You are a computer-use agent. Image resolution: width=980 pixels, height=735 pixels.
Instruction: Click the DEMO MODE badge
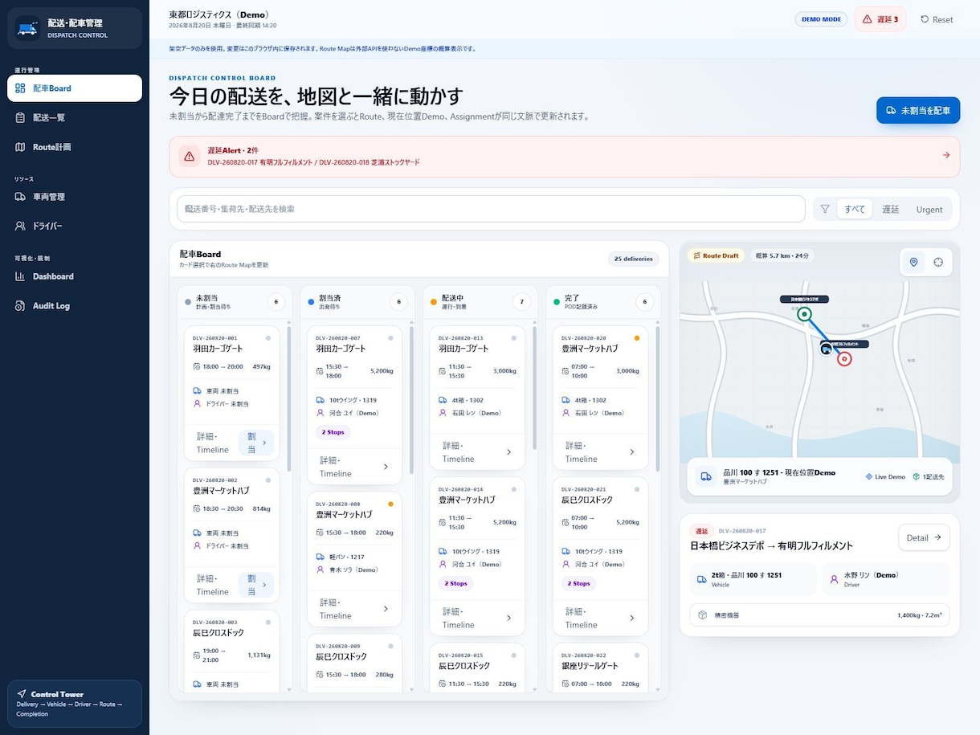click(821, 19)
